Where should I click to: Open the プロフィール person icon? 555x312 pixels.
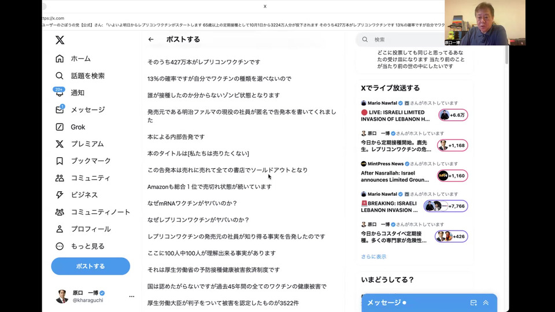pyautogui.click(x=60, y=229)
